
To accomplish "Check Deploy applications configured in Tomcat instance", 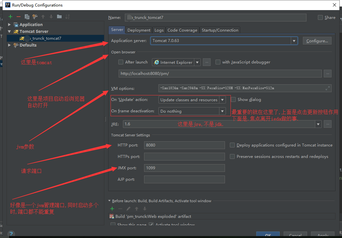I will click(x=232, y=145).
